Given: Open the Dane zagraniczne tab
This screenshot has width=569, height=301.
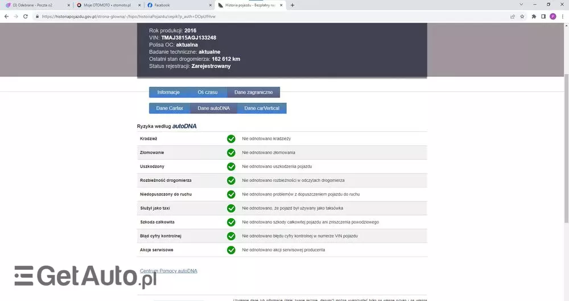Looking at the screenshot, I should 253,92.
